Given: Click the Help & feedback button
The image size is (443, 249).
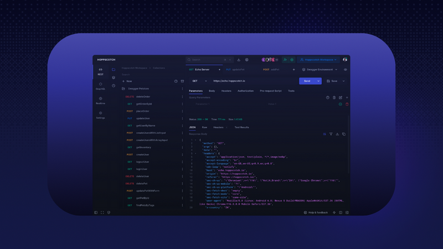Looking at the screenshot, I should tap(316, 212).
